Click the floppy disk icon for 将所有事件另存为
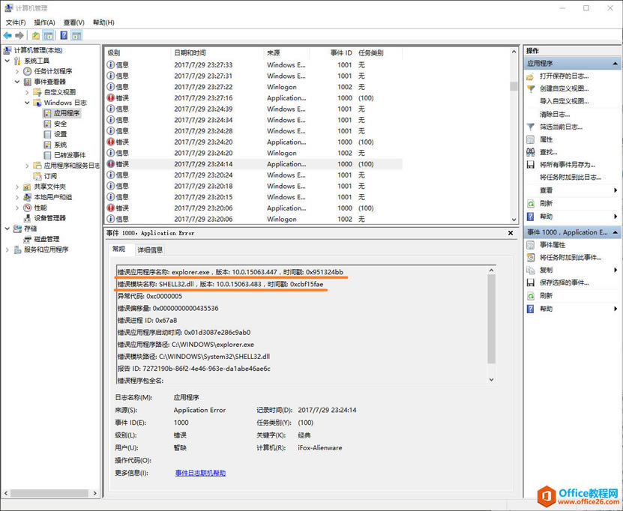Image resolution: width=623 pixels, height=511 pixels. 530,165
